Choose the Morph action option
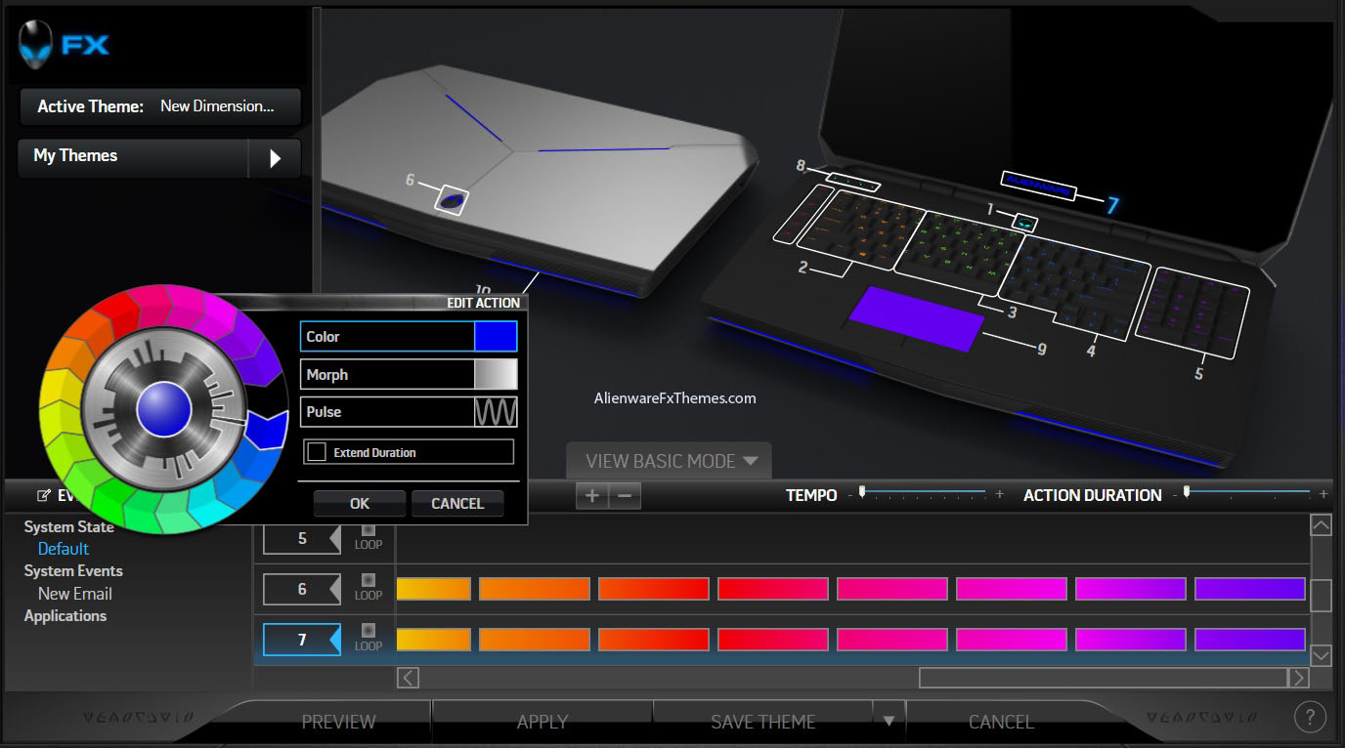Viewport: 1345px width, 749px height. tap(409, 374)
